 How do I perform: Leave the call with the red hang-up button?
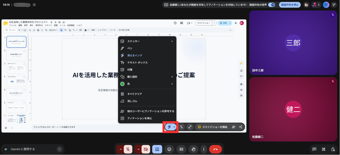(215, 149)
